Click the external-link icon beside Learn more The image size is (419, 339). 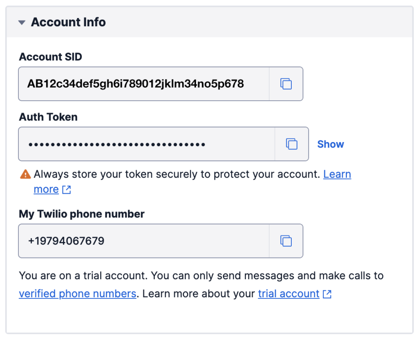click(x=66, y=190)
